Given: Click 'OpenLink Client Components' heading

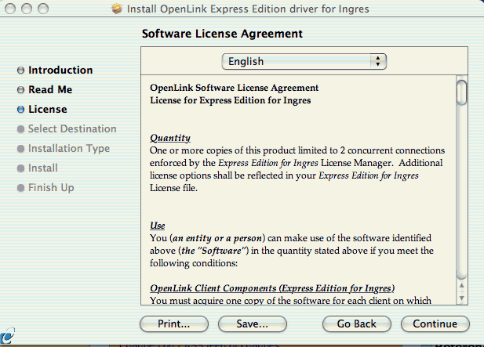Looking at the screenshot, I should tap(272, 288).
